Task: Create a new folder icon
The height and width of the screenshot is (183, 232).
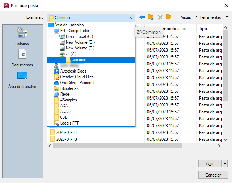Action: [169, 17]
